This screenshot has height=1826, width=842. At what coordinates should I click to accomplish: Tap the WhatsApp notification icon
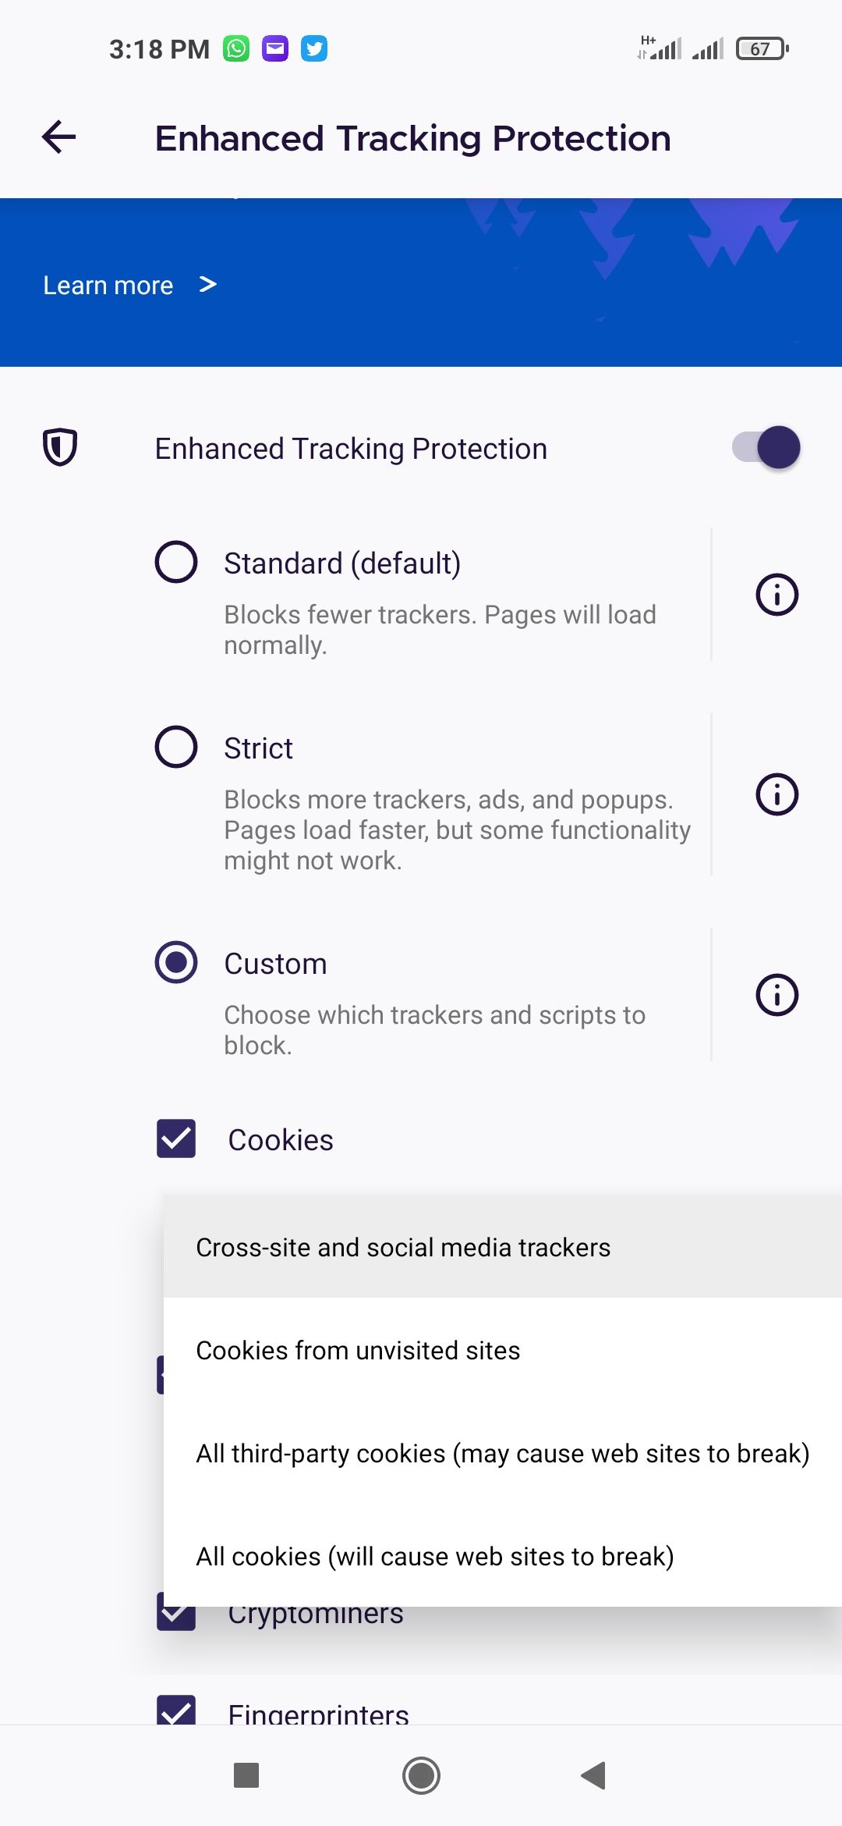[x=236, y=48]
